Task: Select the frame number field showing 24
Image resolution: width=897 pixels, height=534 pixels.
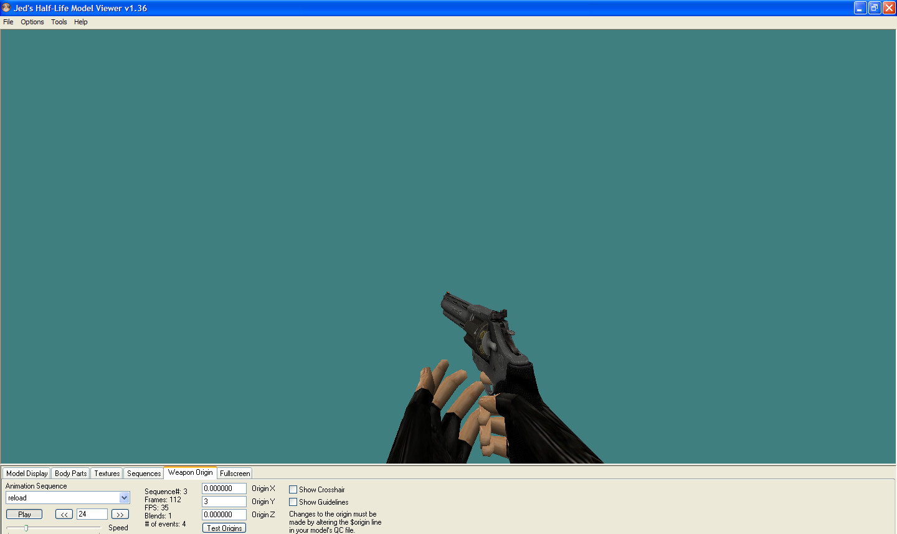Action: point(92,514)
